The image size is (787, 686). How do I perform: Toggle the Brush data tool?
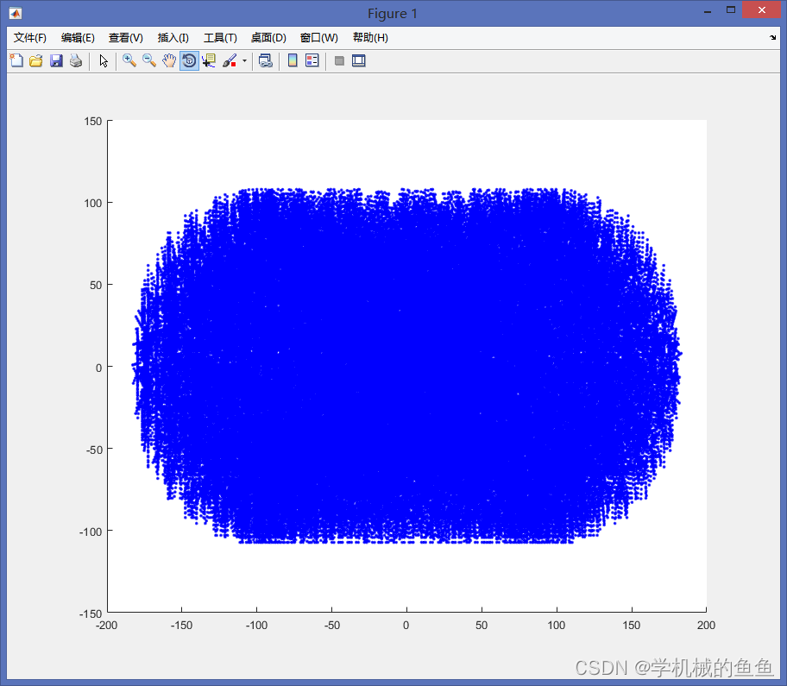230,60
